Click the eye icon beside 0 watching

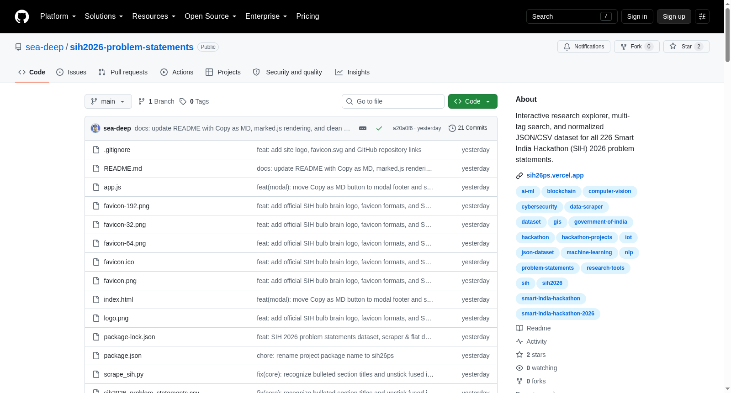[x=519, y=368]
